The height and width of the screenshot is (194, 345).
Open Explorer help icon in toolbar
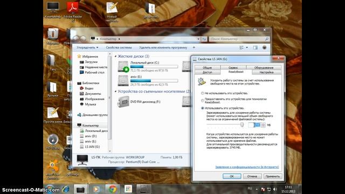pyautogui.click(x=265, y=47)
